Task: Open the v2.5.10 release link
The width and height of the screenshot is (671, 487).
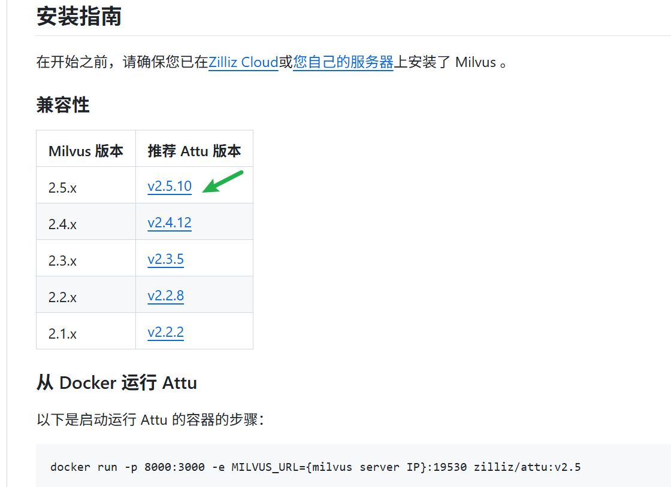Action: click(169, 186)
